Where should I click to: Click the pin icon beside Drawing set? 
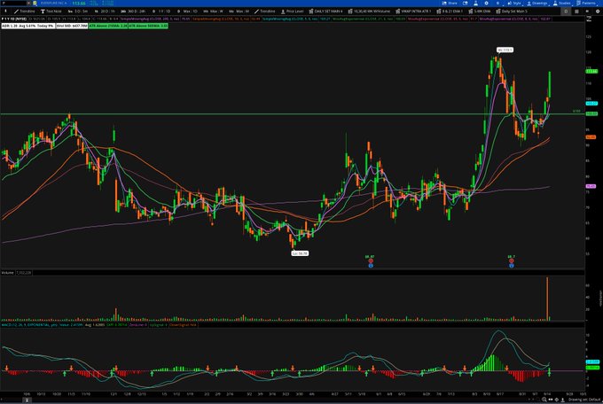tap(562, 400)
